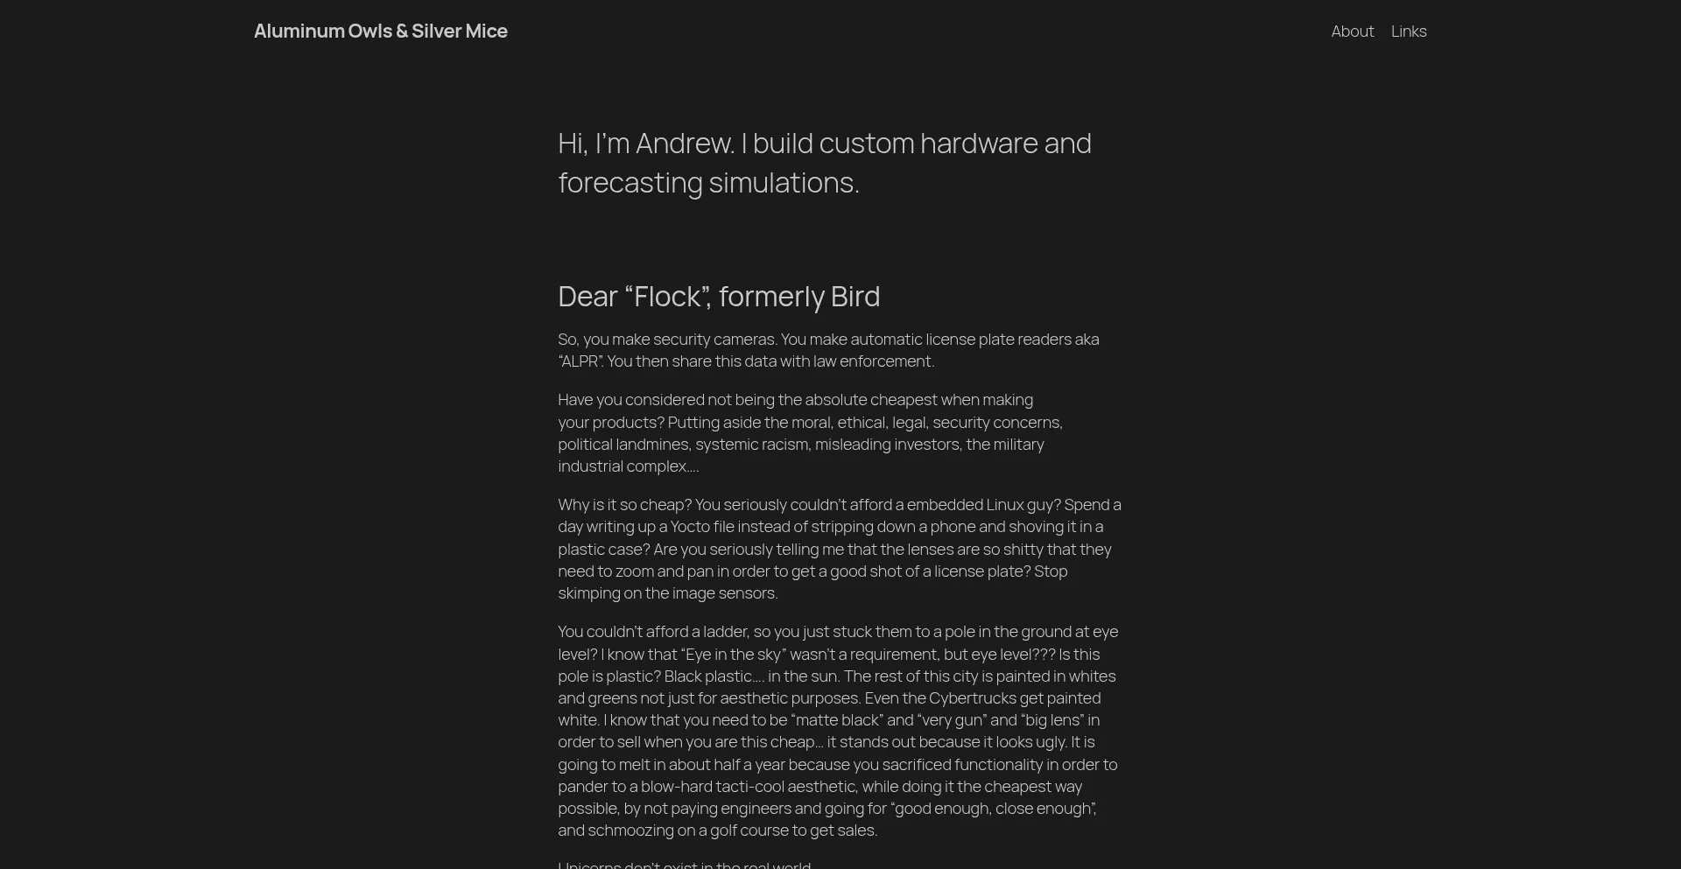Open the Links page

(x=1409, y=32)
